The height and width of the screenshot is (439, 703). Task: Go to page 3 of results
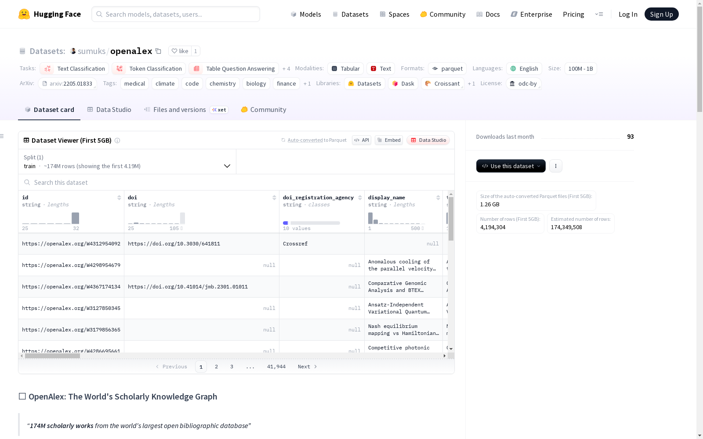(232, 367)
